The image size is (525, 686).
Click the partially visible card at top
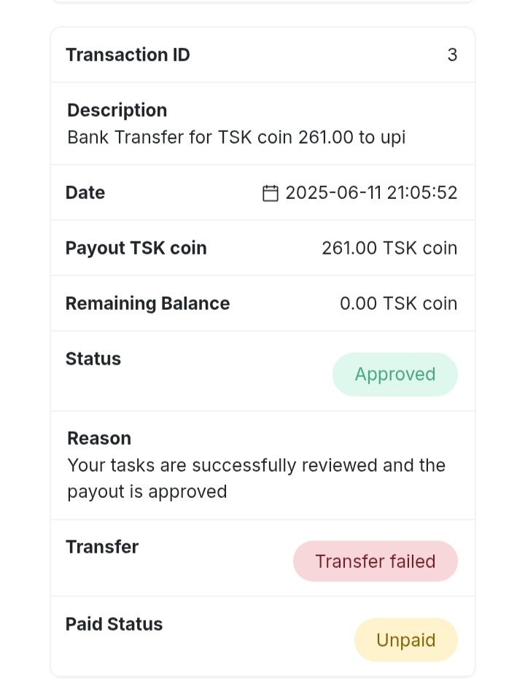click(x=262, y=1)
